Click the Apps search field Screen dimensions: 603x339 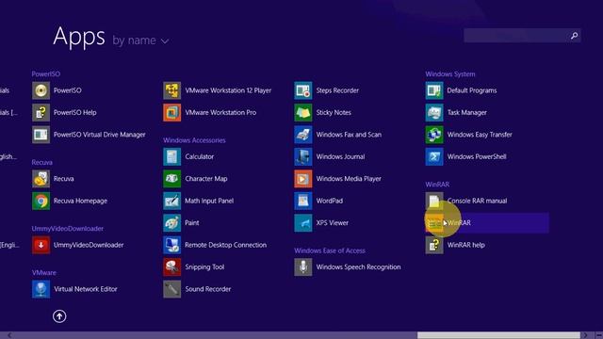(x=522, y=36)
